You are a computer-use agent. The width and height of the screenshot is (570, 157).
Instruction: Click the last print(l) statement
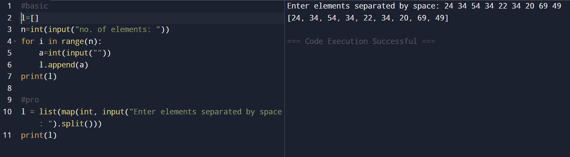click(x=39, y=135)
